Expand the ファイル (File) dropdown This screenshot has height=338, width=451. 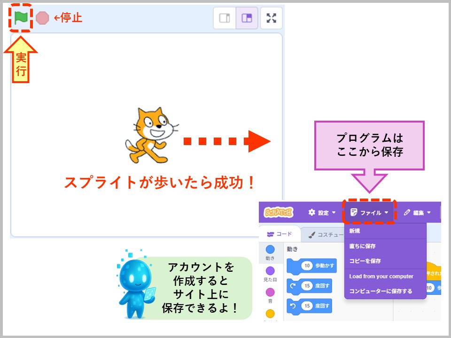[371, 213]
